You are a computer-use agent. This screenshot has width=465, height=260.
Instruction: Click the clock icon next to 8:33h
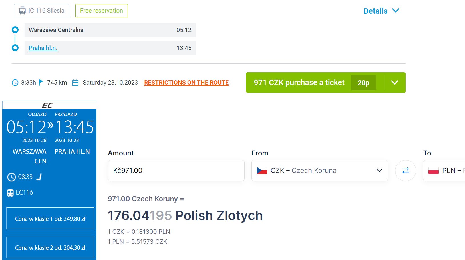[15, 83]
